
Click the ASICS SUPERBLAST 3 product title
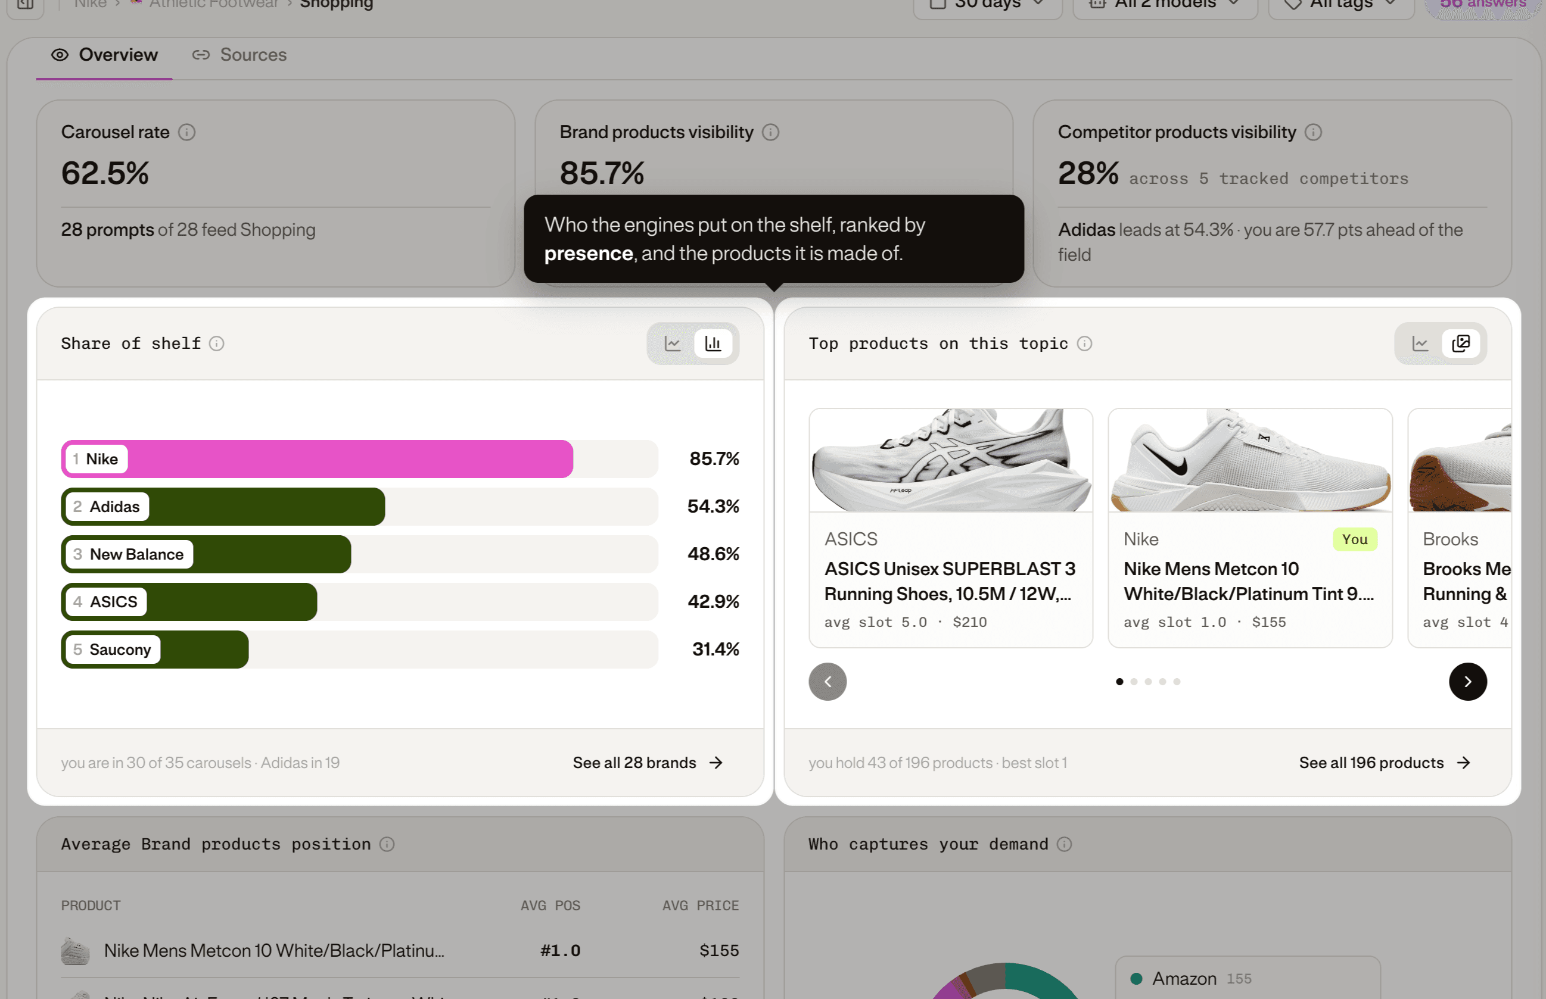coord(950,582)
